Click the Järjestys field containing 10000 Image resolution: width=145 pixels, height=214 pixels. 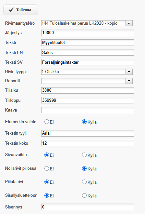[88, 33]
